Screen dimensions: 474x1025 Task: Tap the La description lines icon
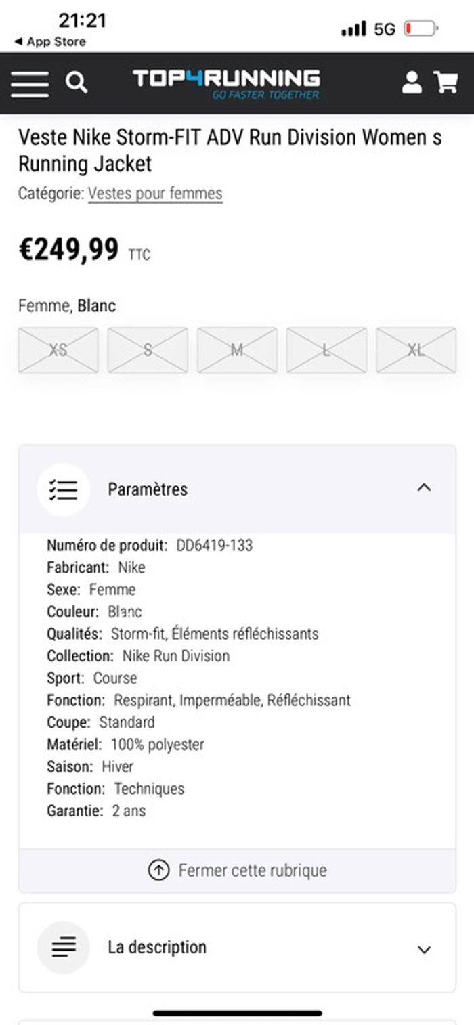point(63,947)
